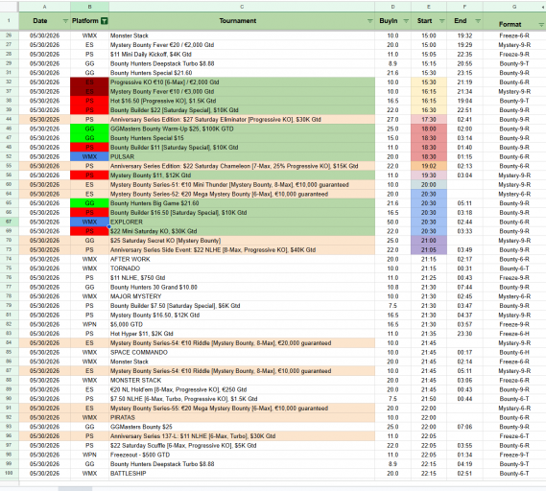Image resolution: width=546 pixels, height=491 pixels.
Task: Select 'Anniversary Series Edition: $27 Saturday Eliminator' cell
Action: pos(242,119)
